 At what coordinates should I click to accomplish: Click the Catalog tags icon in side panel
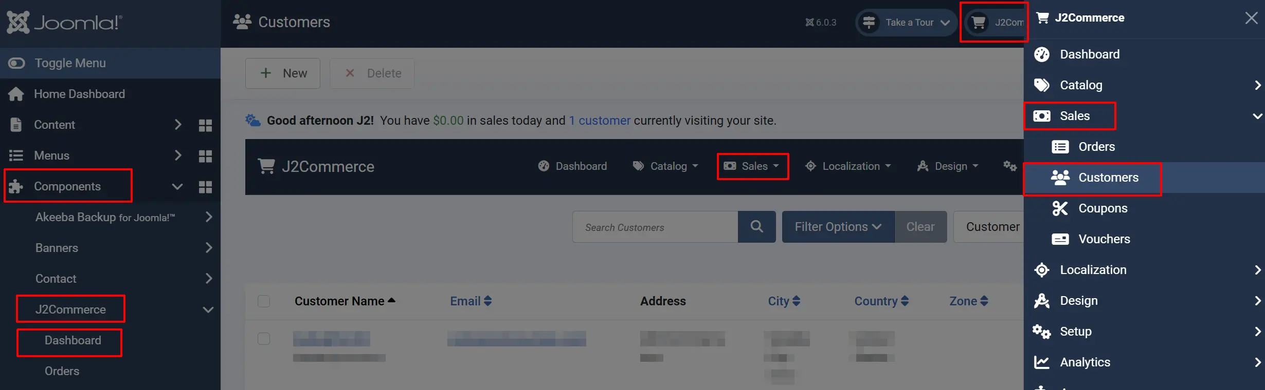coord(1042,85)
